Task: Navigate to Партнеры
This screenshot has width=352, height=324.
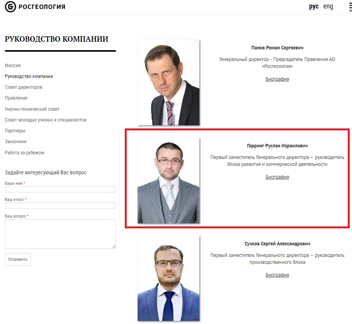Action: coord(15,131)
